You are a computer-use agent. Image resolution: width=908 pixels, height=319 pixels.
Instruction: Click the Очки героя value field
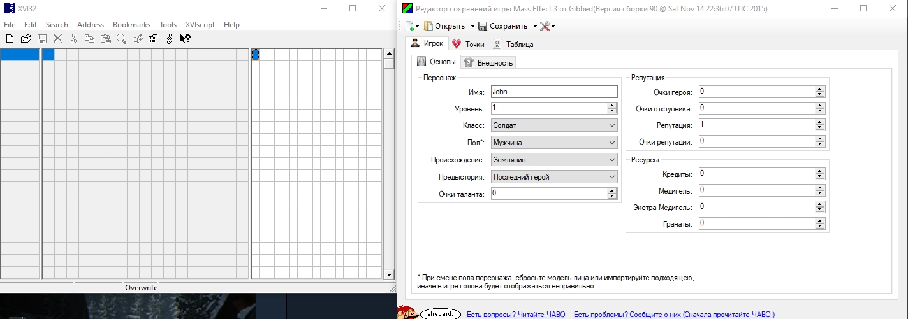click(x=756, y=92)
